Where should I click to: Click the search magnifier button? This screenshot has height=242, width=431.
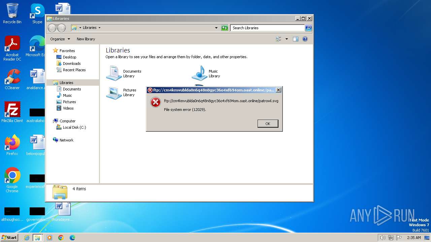pos(308,28)
